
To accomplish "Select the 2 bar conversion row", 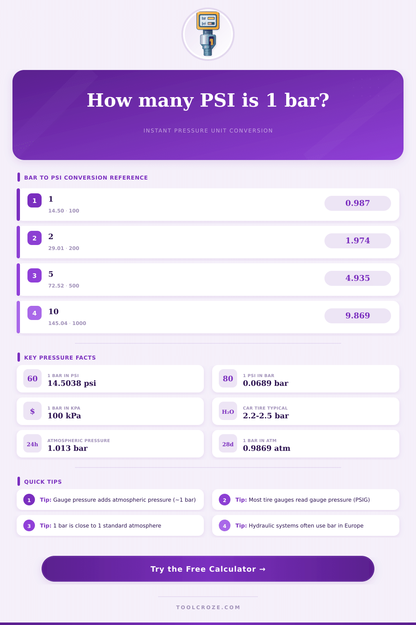I will (x=187, y=242).
